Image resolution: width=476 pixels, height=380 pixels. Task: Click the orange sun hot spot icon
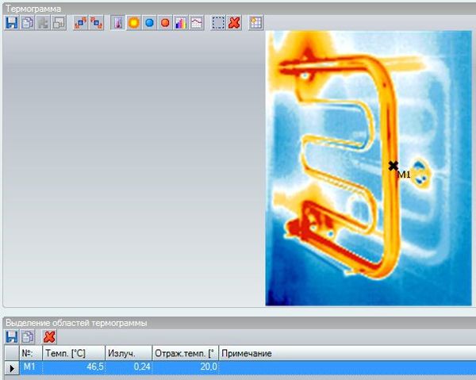pyautogui.click(x=133, y=23)
